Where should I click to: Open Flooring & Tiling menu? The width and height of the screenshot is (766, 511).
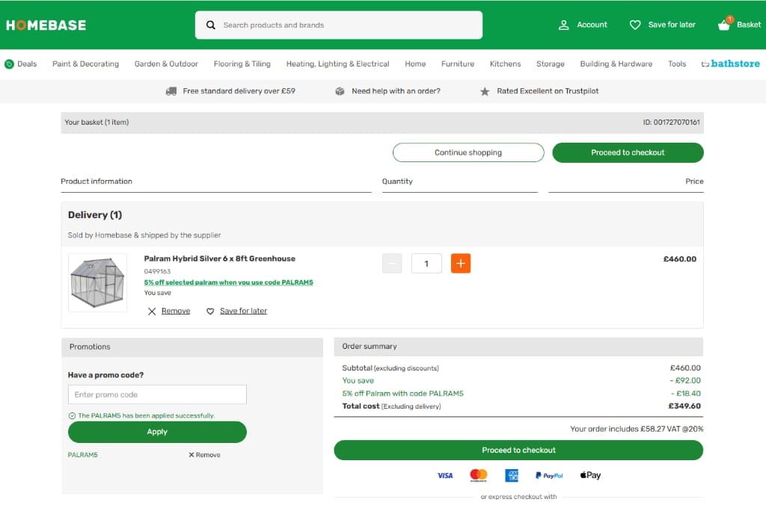[242, 64]
